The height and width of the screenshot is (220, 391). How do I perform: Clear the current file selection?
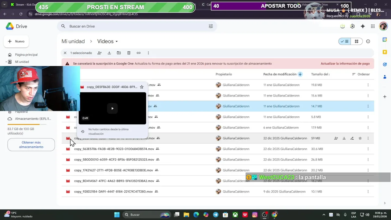tap(65, 53)
